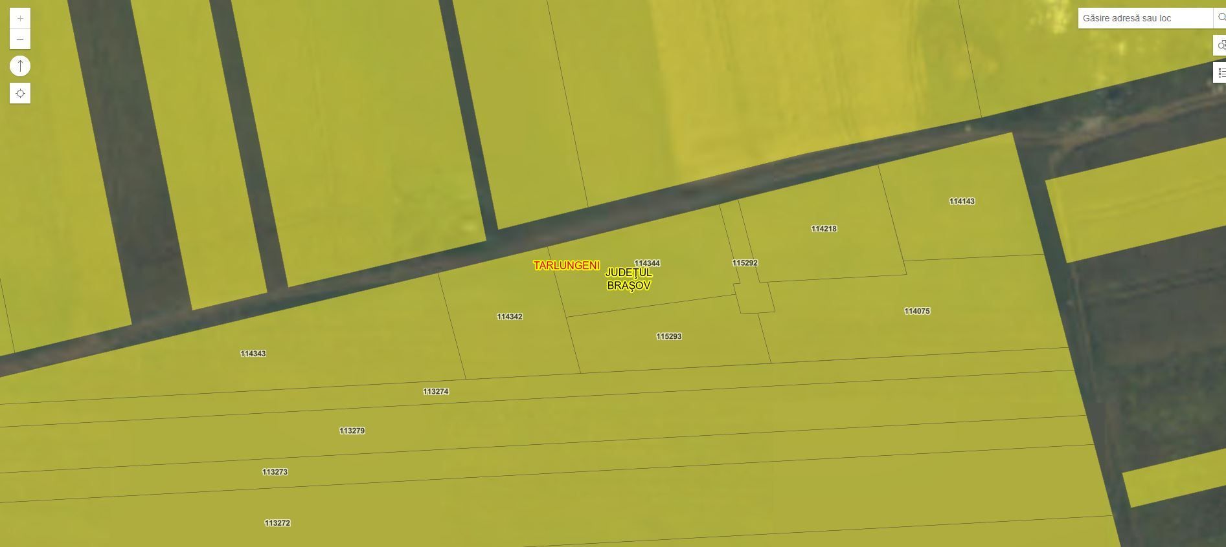Reset map orientation with compass arrow
1226x547 pixels.
pos(20,66)
